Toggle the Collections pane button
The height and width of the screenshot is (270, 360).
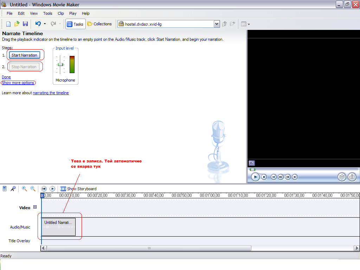[x=99, y=24]
